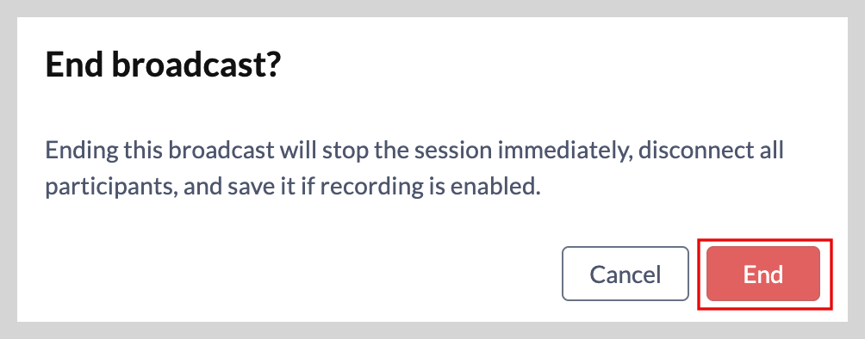Confirm ending the broadcast with End button
Image resolution: width=865 pixels, height=339 pixels.
[763, 274]
